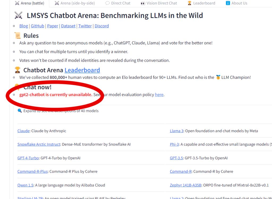The width and height of the screenshot is (272, 199).
Task: Click 'A large language model by Alibaba Cloud' text
Action: pos(70,185)
